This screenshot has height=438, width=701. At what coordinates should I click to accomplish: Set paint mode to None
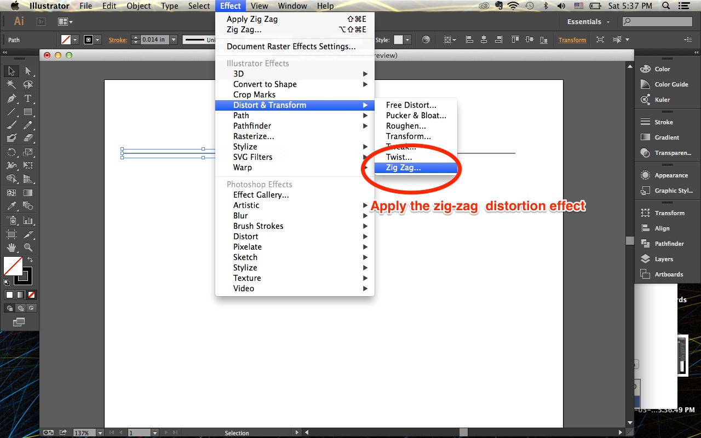31,295
